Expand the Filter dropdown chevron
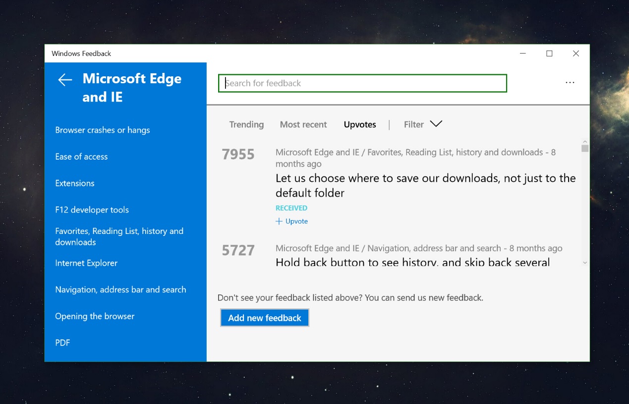The width and height of the screenshot is (629, 404). click(436, 124)
